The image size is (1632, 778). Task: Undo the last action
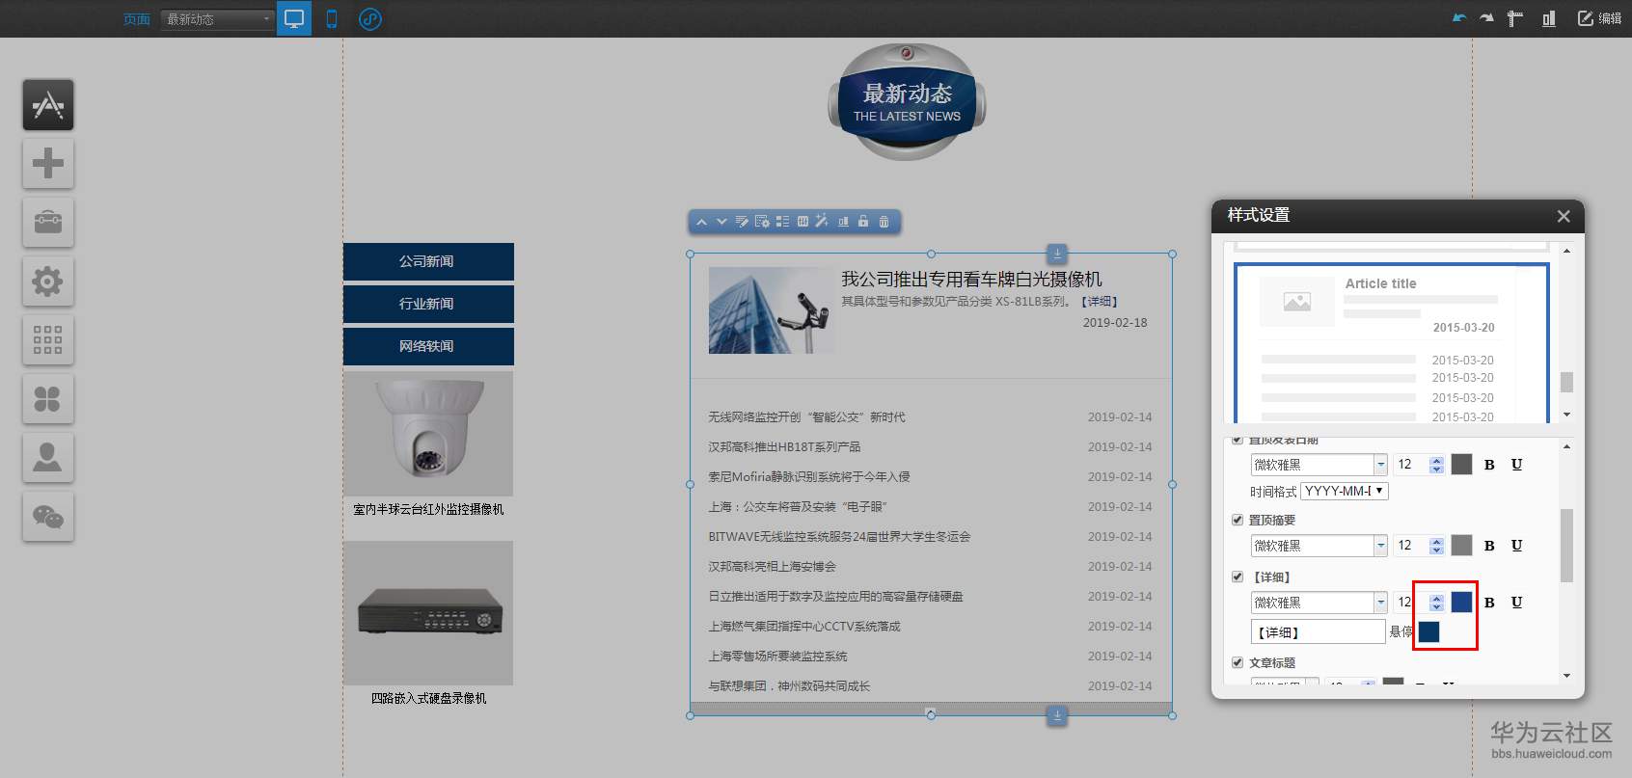(1459, 18)
